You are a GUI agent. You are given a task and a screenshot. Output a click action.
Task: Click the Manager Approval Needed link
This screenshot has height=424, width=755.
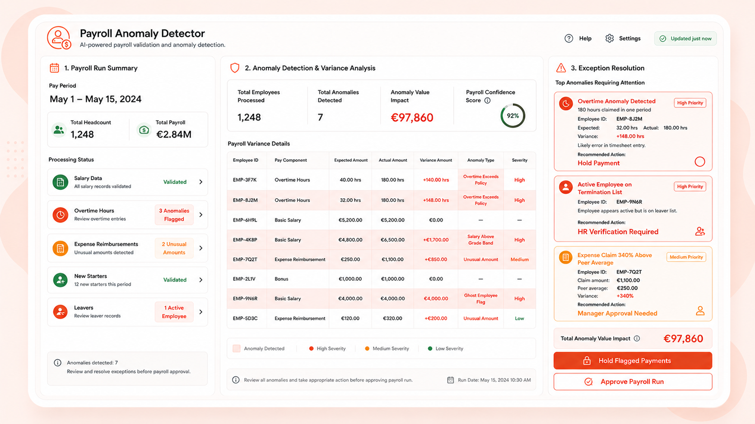click(617, 313)
